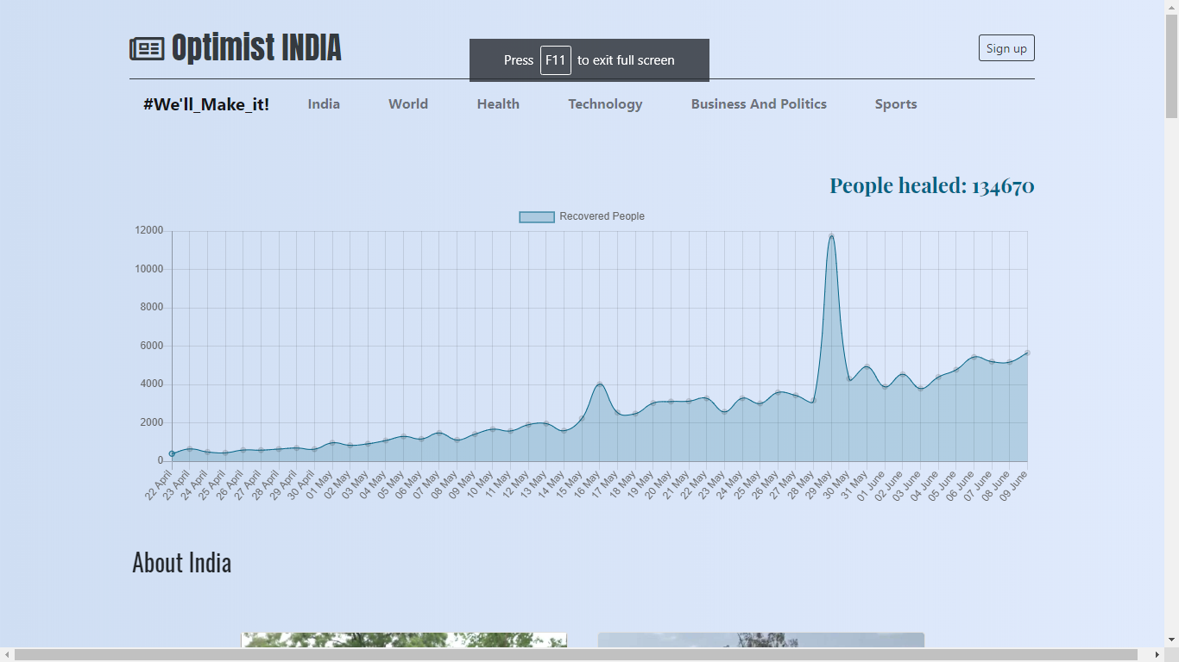
Task: Click the About India heading
Action: 181,563
